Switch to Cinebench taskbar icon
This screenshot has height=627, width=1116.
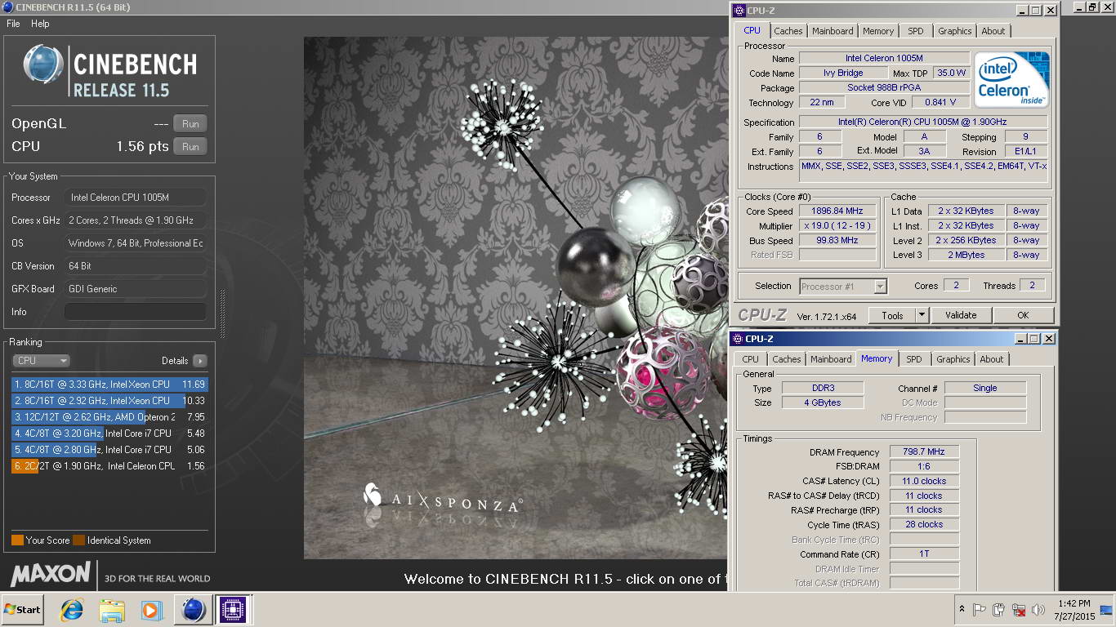[194, 610]
